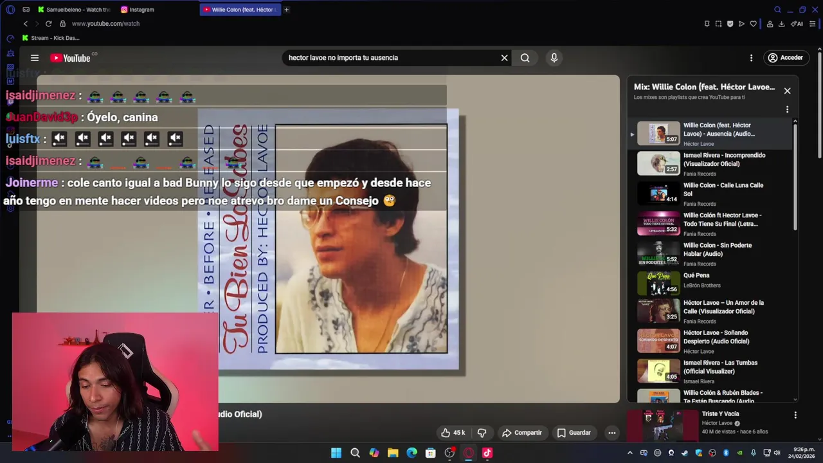Show hidden system tray icons chevron

point(630,453)
